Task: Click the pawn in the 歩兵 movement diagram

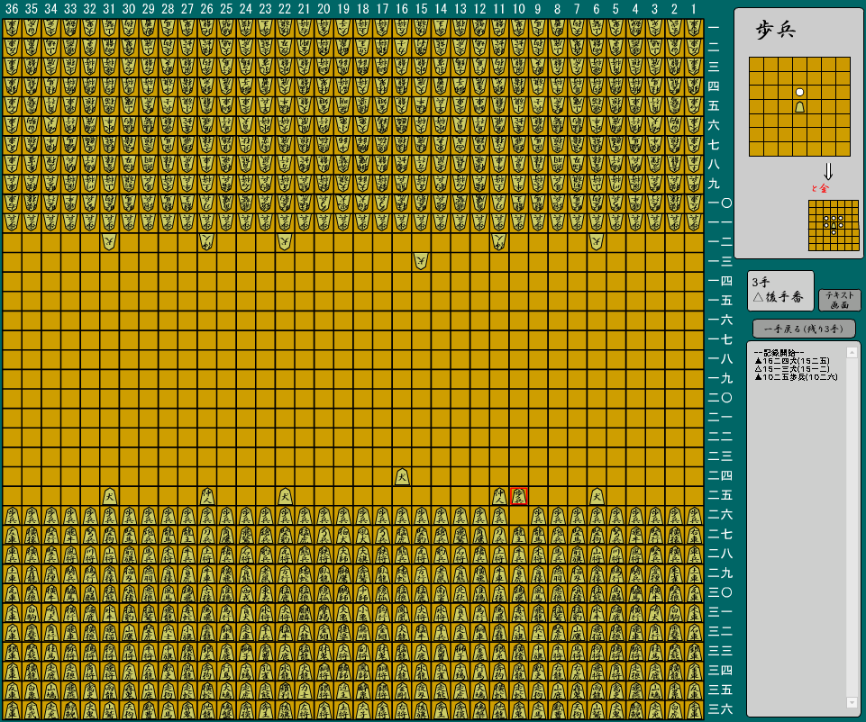Action: point(799,105)
